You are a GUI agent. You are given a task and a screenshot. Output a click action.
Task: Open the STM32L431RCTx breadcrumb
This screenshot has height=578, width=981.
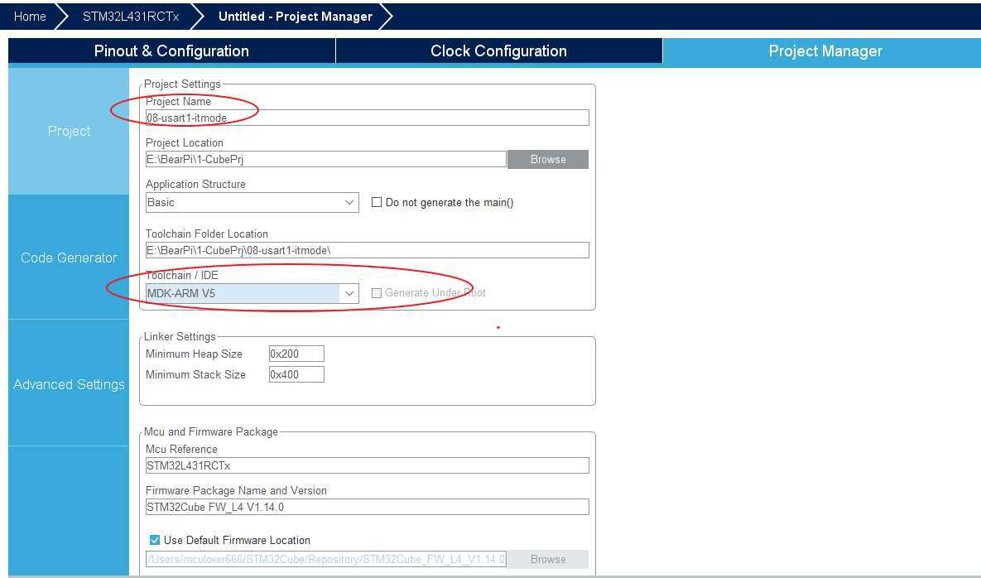pos(131,17)
